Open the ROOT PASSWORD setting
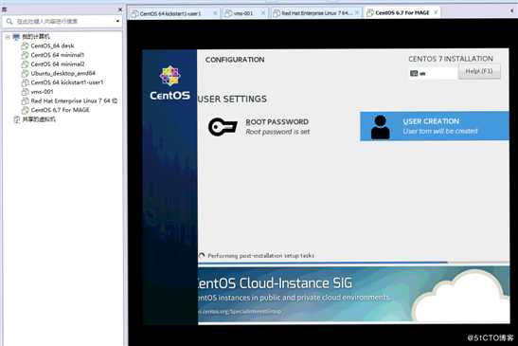 tap(259, 127)
